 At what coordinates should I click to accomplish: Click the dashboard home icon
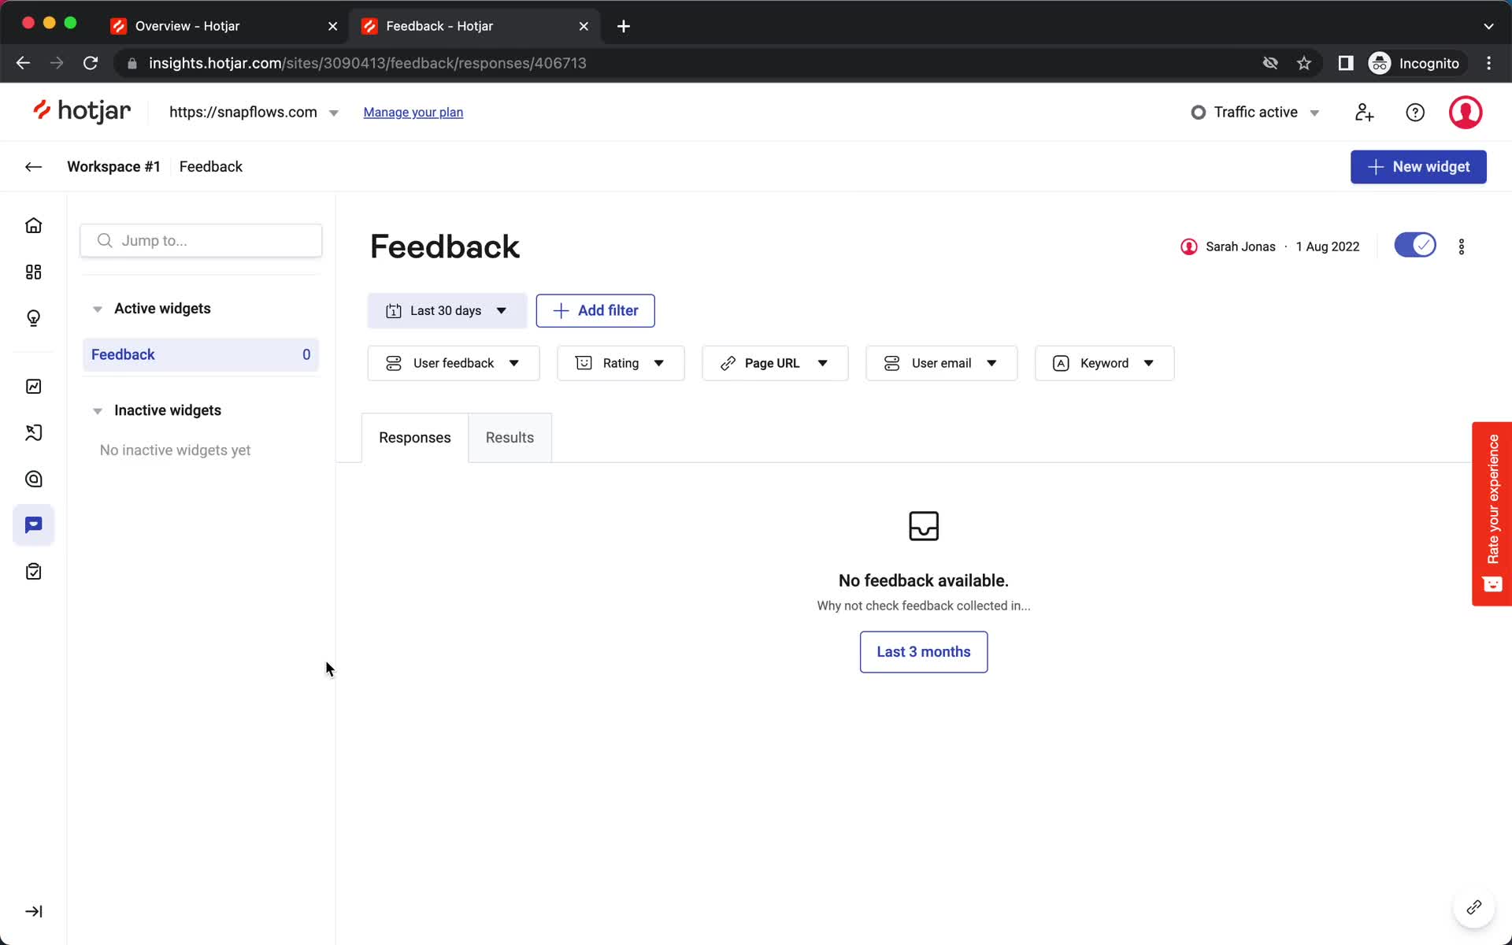click(32, 225)
